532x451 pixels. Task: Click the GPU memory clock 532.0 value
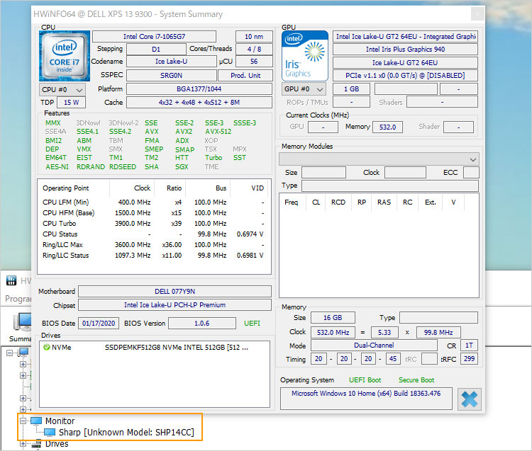pyautogui.click(x=387, y=127)
